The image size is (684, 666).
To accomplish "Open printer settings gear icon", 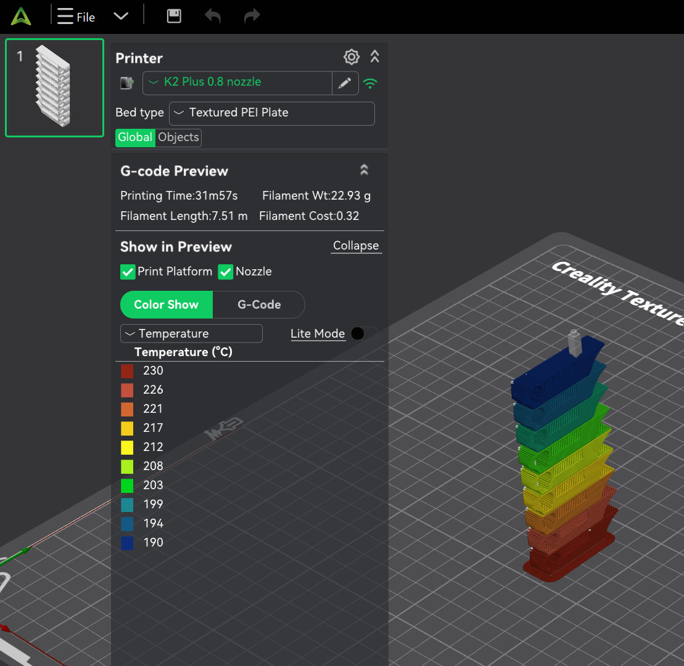I will tap(351, 57).
